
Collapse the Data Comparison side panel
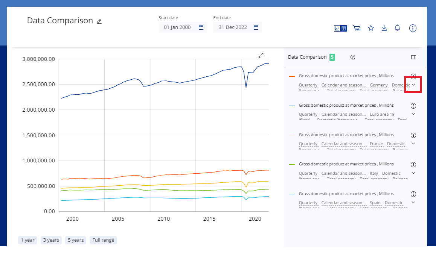pos(413,57)
